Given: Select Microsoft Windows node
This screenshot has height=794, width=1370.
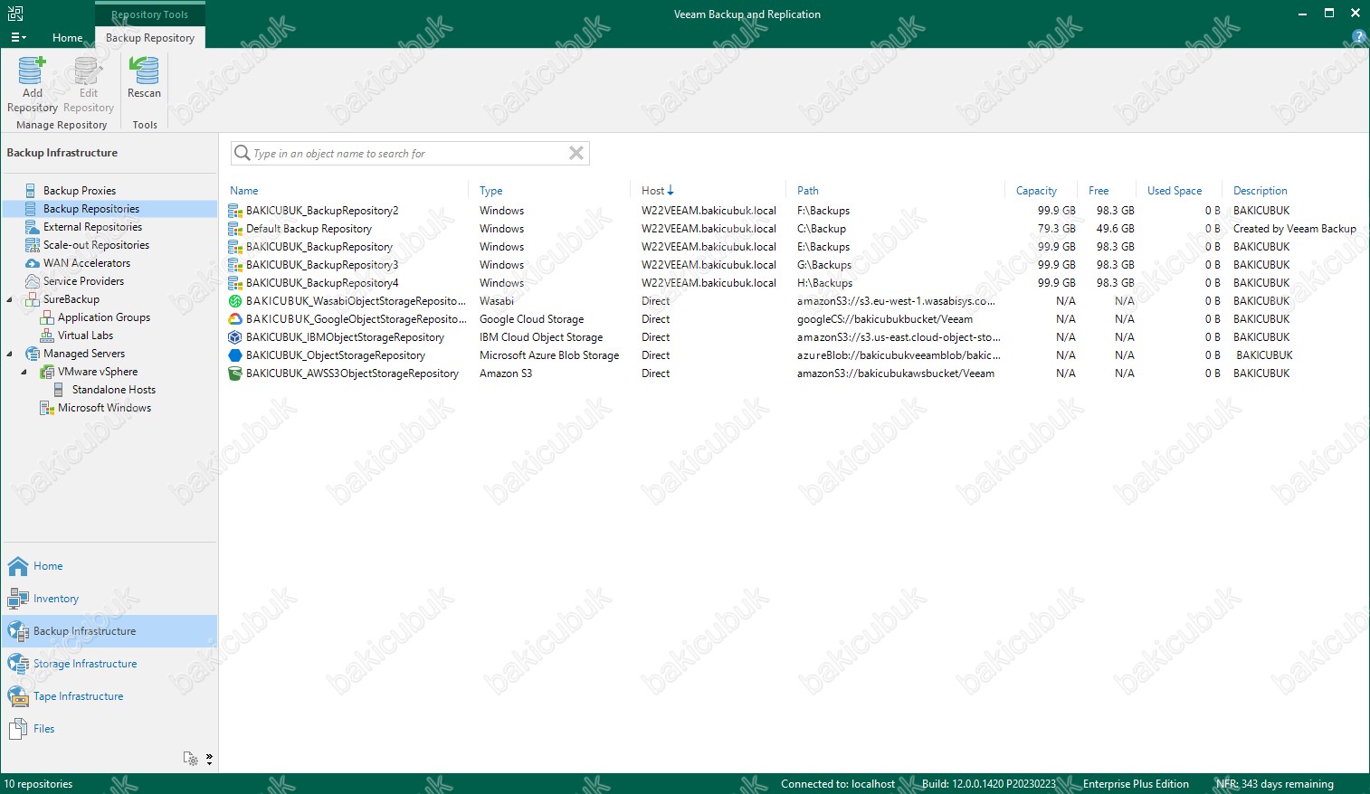Looking at the screenshot, I should click(x=105, y=408).
